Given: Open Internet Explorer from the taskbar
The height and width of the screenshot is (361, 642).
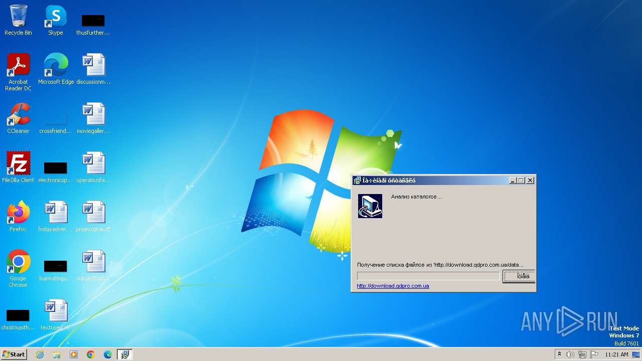Looking at the screenshot, I should tap(40, 354).
